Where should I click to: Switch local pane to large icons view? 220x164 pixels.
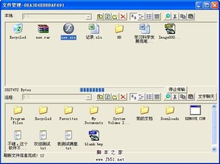click(x=134, y=17)
